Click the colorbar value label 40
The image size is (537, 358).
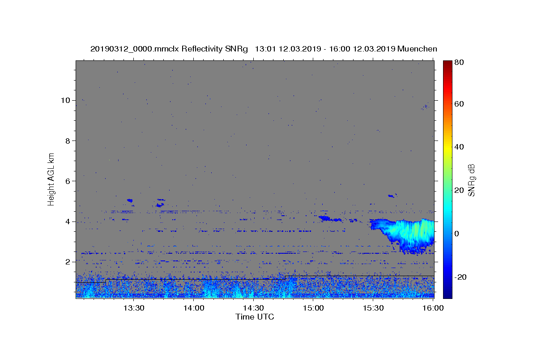[459, 147]
